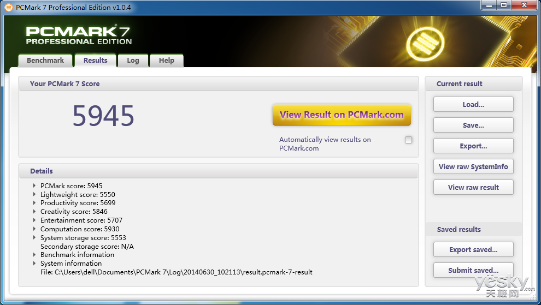This screenshot has height=305, width=541.
Task: Open the Benchmark tab
Action: [45, 61]
